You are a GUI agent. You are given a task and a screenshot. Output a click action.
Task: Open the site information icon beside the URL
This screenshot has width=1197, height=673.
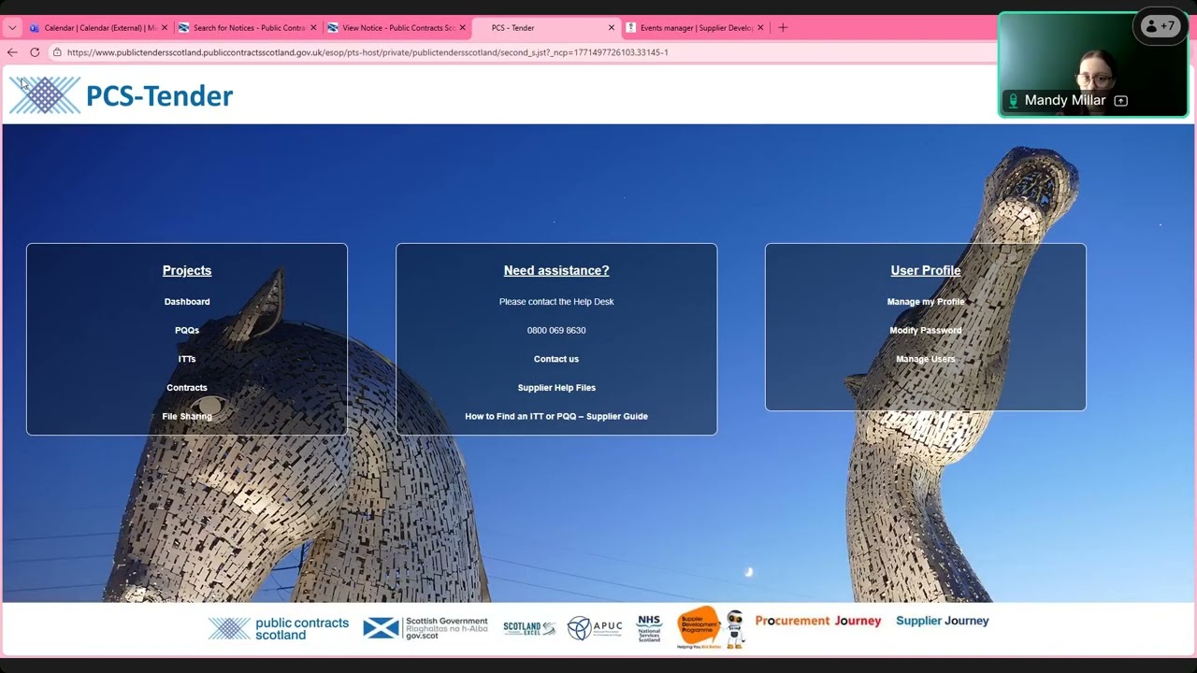click(x=57, y=52)
